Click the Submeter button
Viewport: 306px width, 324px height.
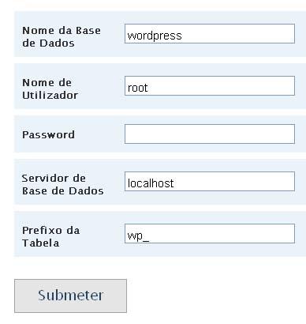70,296
